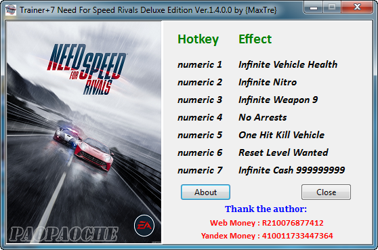
Task: Click the Thank the author heading
Action: (x=266, y=209)
